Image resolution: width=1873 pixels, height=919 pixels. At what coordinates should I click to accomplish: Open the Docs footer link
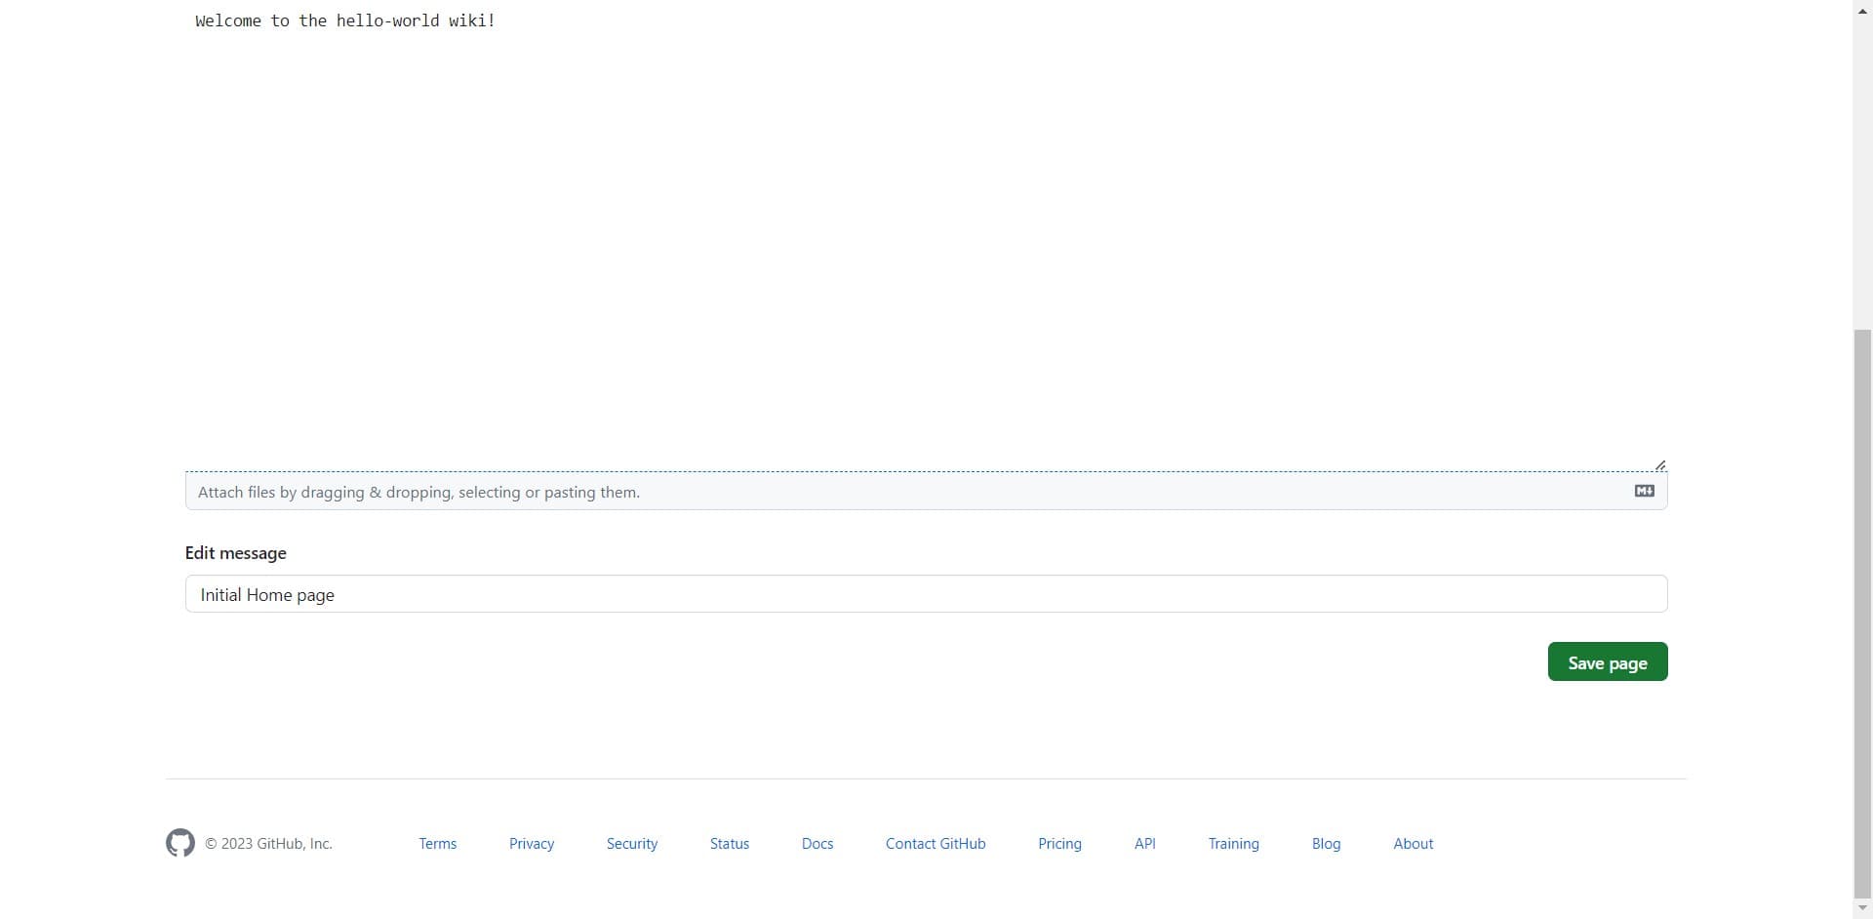coord(817,844)
